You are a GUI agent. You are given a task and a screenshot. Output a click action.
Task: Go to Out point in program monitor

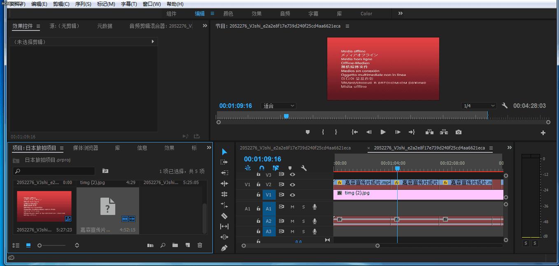pyautogui.click(x=412, y=132)
